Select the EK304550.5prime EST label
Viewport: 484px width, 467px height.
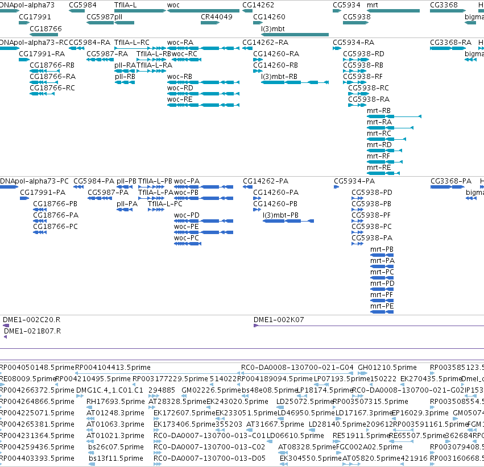pyautogui.click(x=311, y=458)
